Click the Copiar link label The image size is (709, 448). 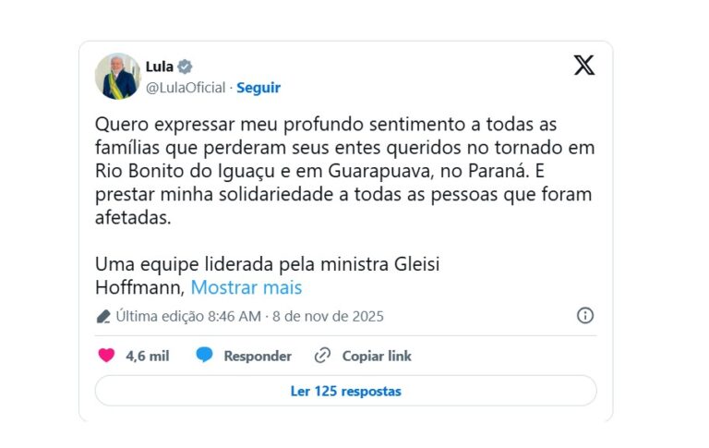click(377, 356)
